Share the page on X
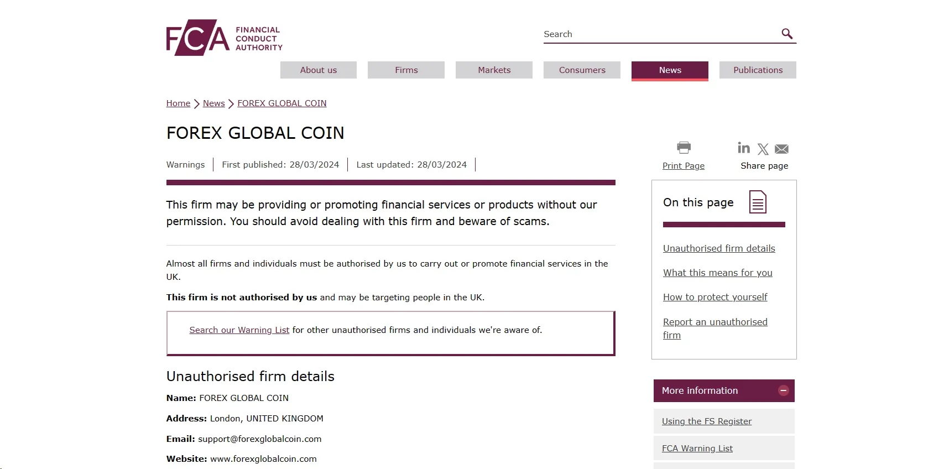The image size is (944, 469). tap(763, 149)
